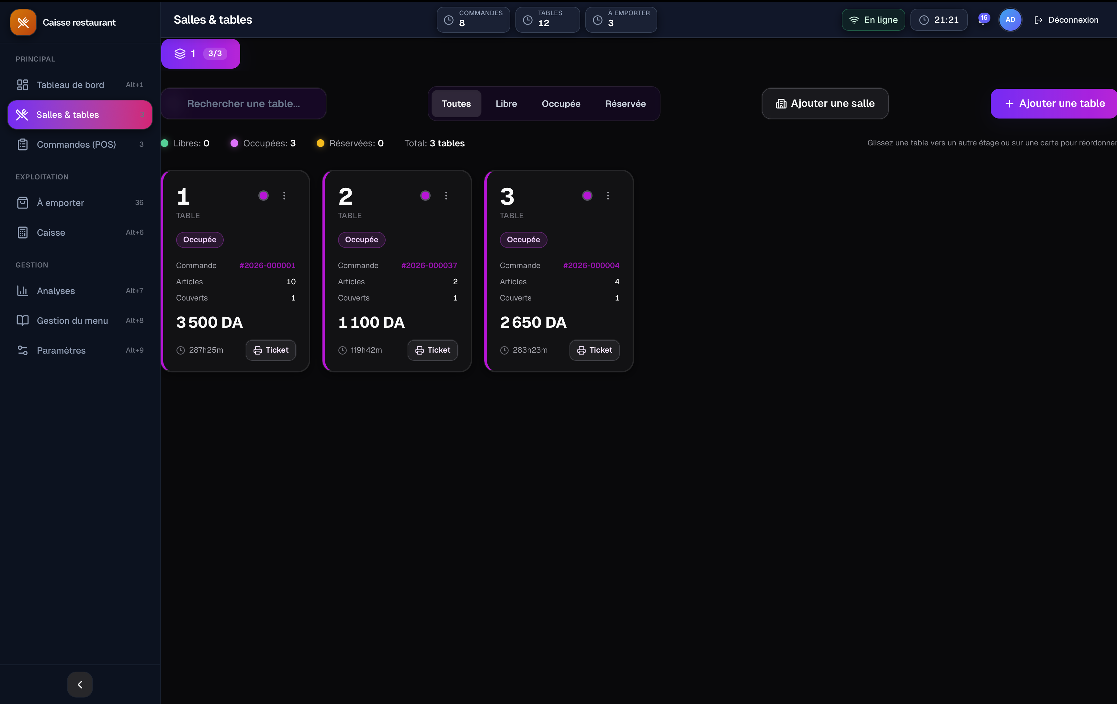Click the notification bell with badge 16
1117x704 pixels.
click(983, 20)
